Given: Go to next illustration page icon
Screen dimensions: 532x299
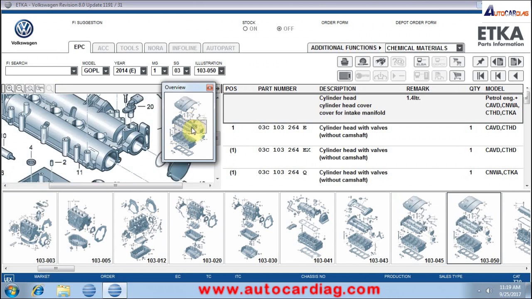Looking at the screenshot, I should tap(516, 62).
